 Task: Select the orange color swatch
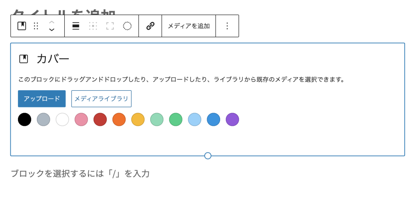point(119,120)
